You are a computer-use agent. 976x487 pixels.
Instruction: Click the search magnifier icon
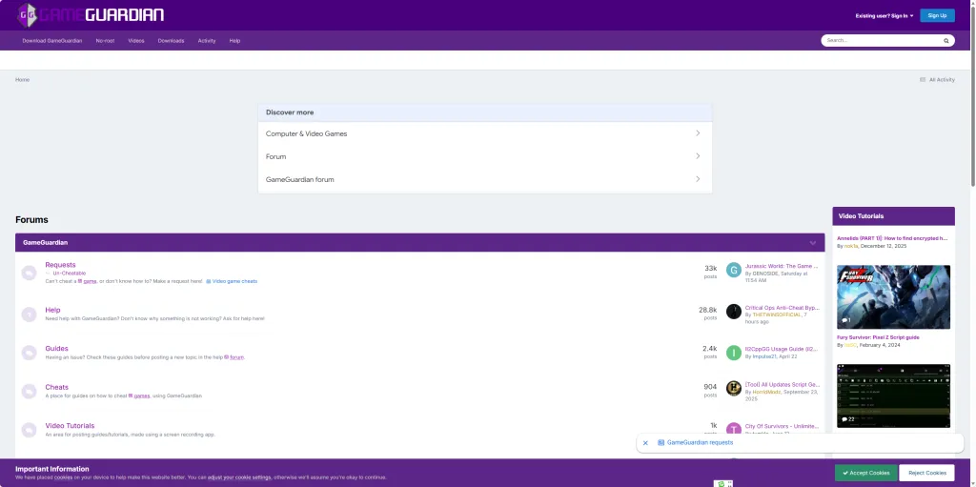click(x=945, y=40)
